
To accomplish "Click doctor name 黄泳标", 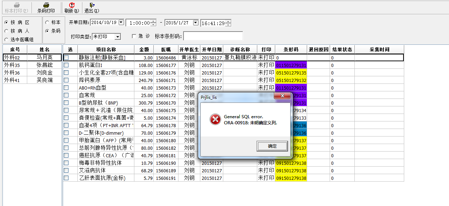I will tap(189, 57).
